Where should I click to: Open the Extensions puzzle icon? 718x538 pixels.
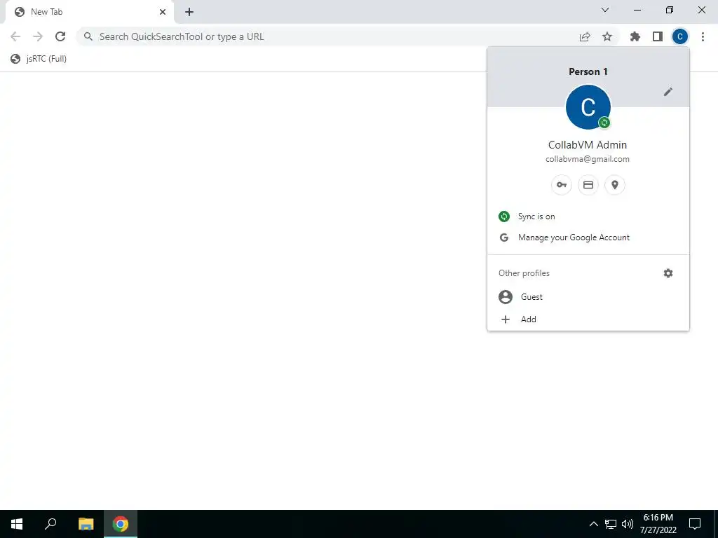pos(635,36)
